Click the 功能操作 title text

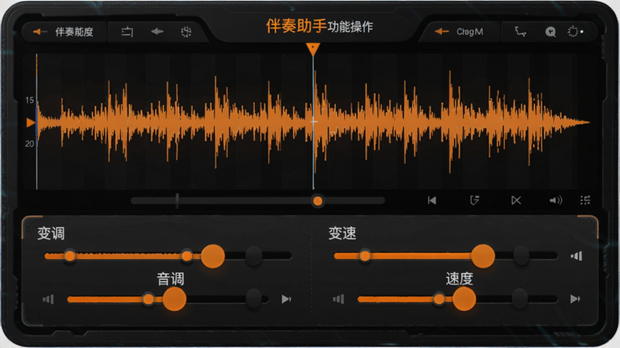tap(350, 27)
